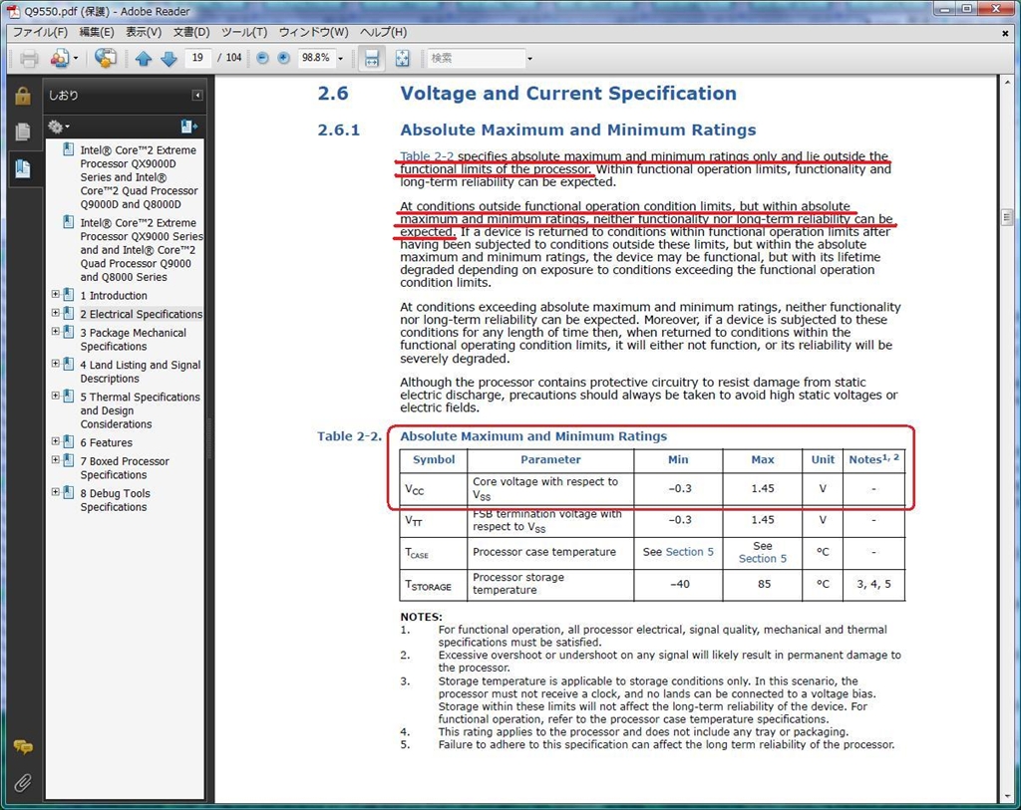This screenshot has width=1021, height=810.
Task: Select 7 Boxed Processor Specifications text
Action: click(x=125, y=468)
